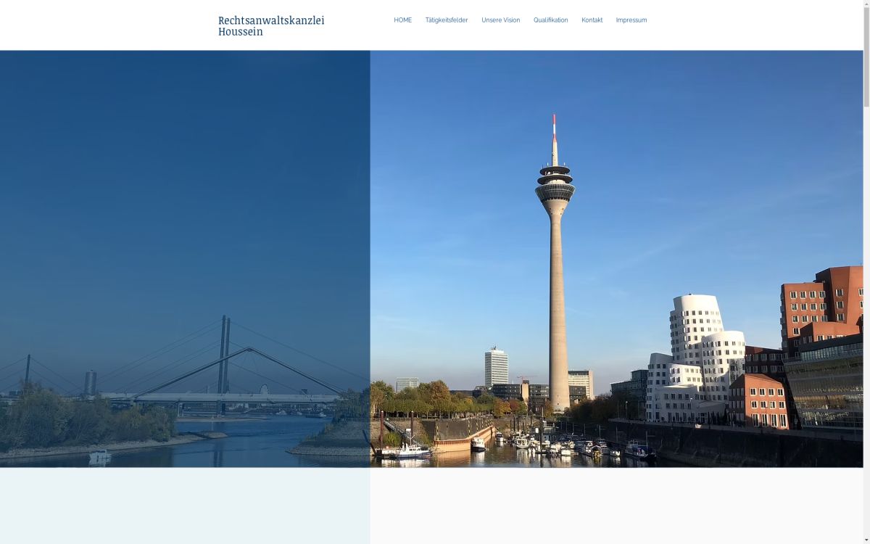Image resolution: width=870 pixels, height=544 pixels.
Task: Select Qualifikation in the navigation menu
Action: coord(550,20)
